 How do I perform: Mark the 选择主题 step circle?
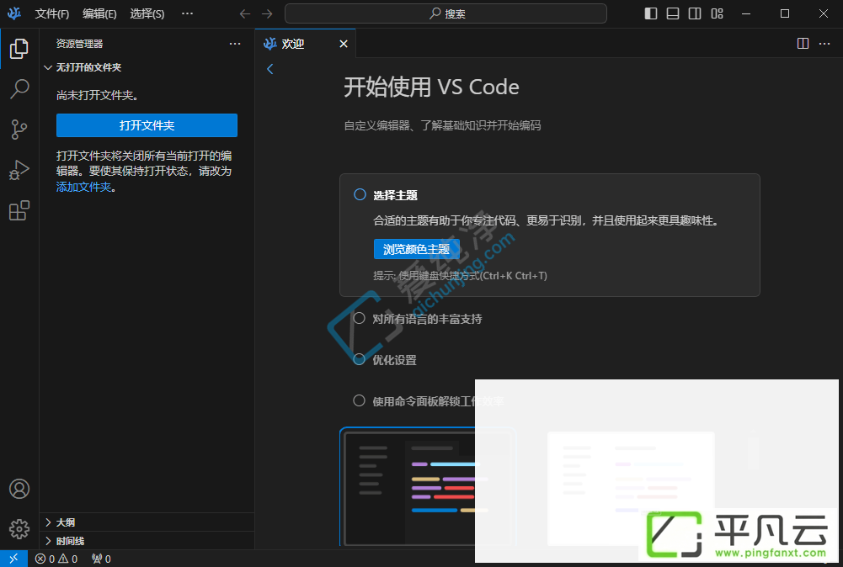[360, 194]
